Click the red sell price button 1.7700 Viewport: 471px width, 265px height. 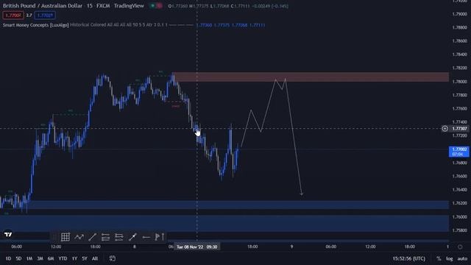(x=13, y=15)
